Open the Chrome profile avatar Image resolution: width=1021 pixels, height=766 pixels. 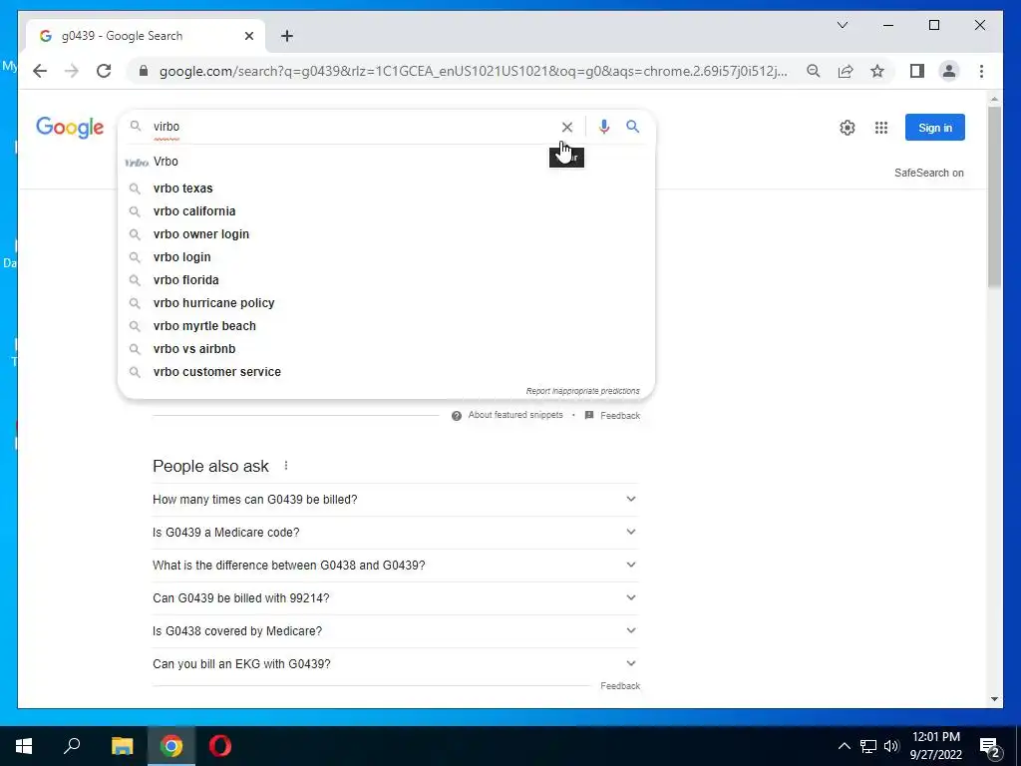pyautogui.click(x=949, y=71)
